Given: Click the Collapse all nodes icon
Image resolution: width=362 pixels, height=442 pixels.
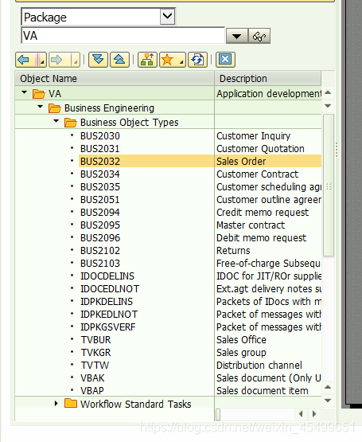Looking at the screenshot, I should [x=119, y=60].
